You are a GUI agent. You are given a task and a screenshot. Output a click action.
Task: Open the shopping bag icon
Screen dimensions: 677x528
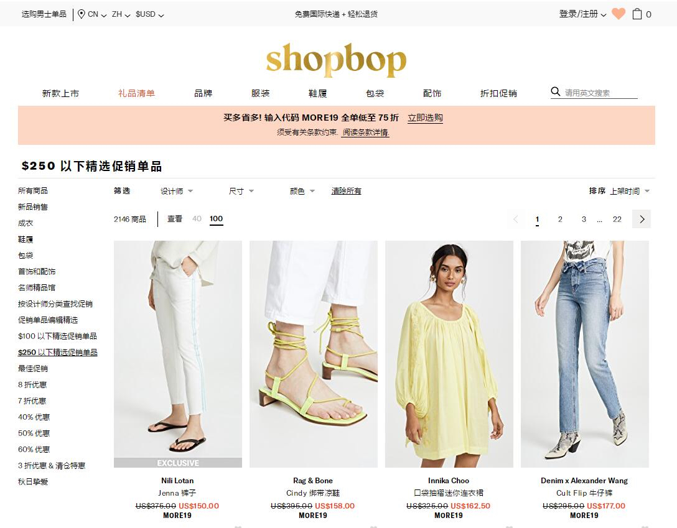pyautogui.click(x=637, y=14)
